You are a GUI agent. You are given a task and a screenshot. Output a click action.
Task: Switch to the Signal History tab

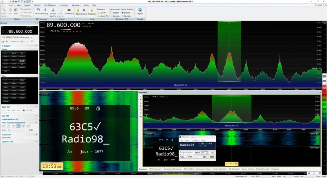[x=248, y=169]
